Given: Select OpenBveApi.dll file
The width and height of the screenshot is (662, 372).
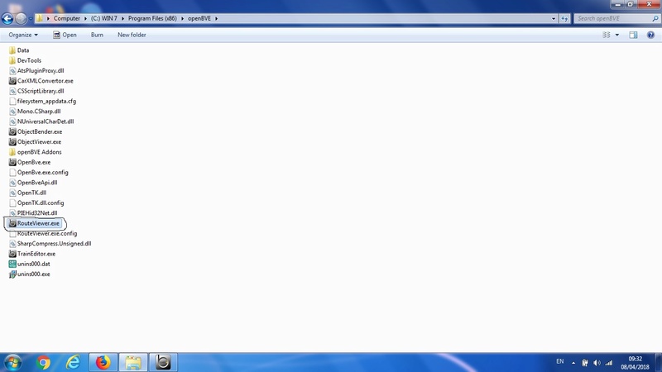Looking at the screenshot, I should pyautogui.click(x=33, y=182).
